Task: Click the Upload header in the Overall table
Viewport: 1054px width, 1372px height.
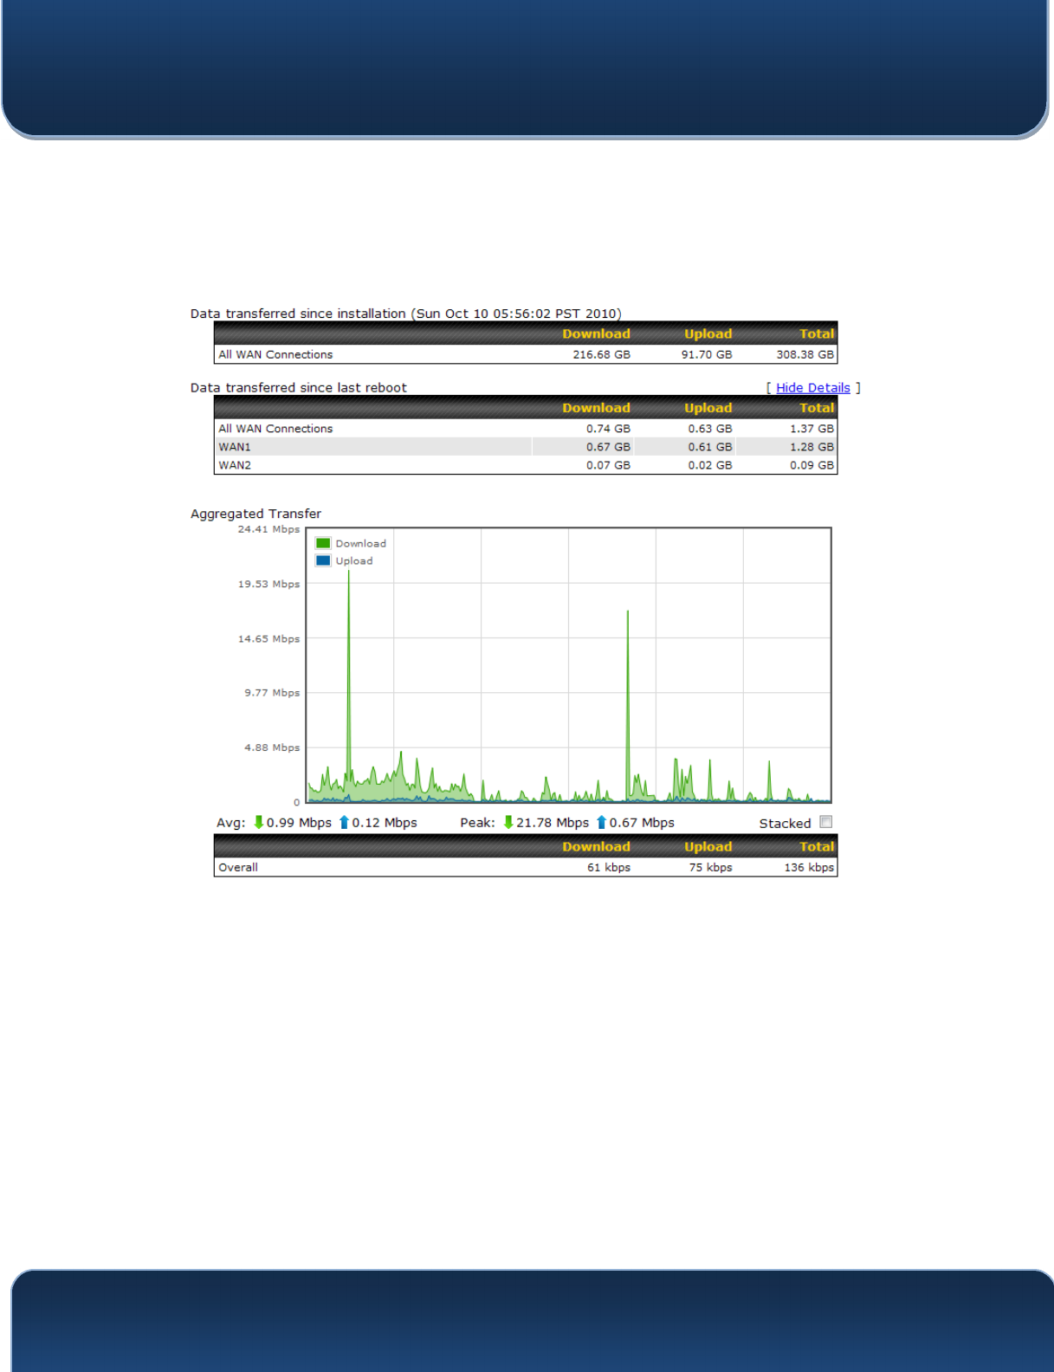Action: [708, 846]
